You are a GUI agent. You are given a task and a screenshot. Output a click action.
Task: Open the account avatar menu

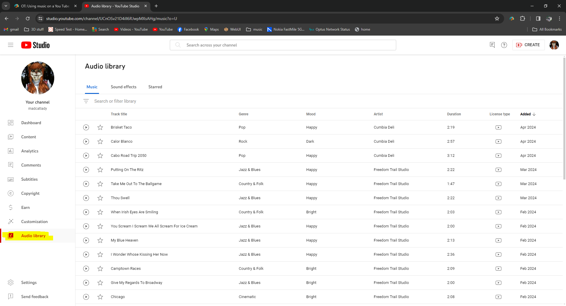pyautogui.click(x=554, y=45)
